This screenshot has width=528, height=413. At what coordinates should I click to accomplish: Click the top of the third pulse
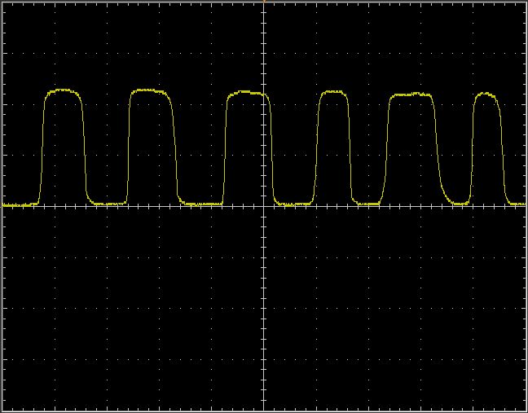(246, 93)
